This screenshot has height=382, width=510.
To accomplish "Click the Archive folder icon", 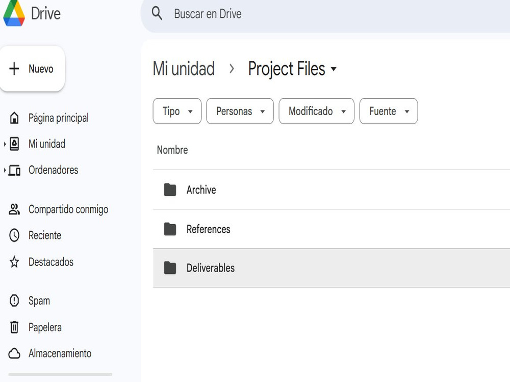I will tap(170, 189).
